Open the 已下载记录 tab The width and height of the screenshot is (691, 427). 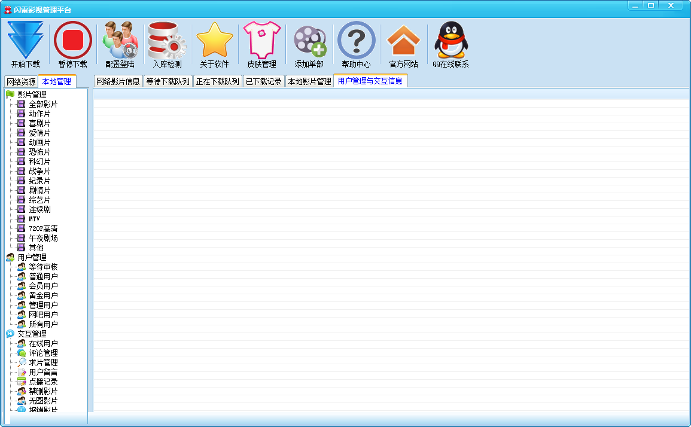[263, 81]
